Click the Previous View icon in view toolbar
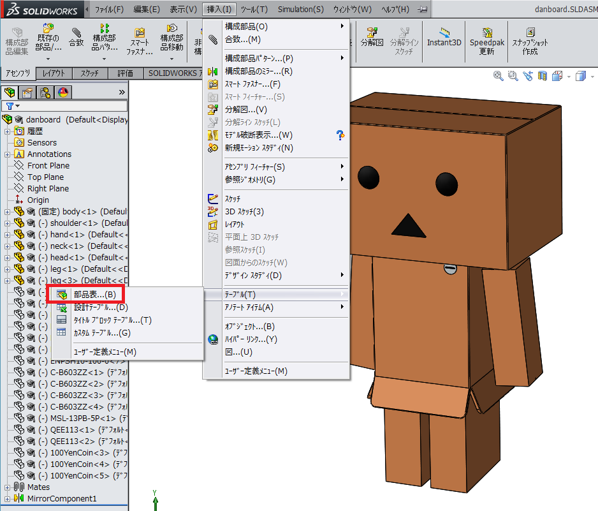 [528, 76]
